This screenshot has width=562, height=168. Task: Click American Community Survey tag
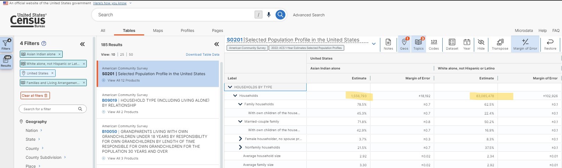(x=247, y=48)
